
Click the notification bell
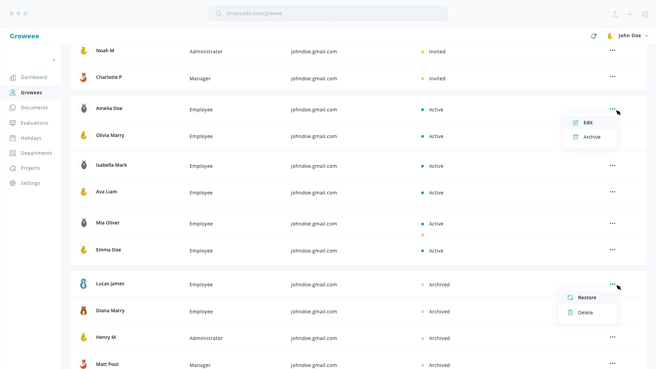(x=594, y=36)
